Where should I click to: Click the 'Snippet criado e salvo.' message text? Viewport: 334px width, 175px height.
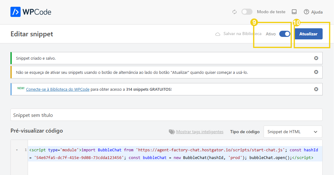coord(36,58)
